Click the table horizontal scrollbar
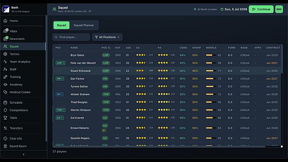 pyautogui.click(x=159, y=147)
